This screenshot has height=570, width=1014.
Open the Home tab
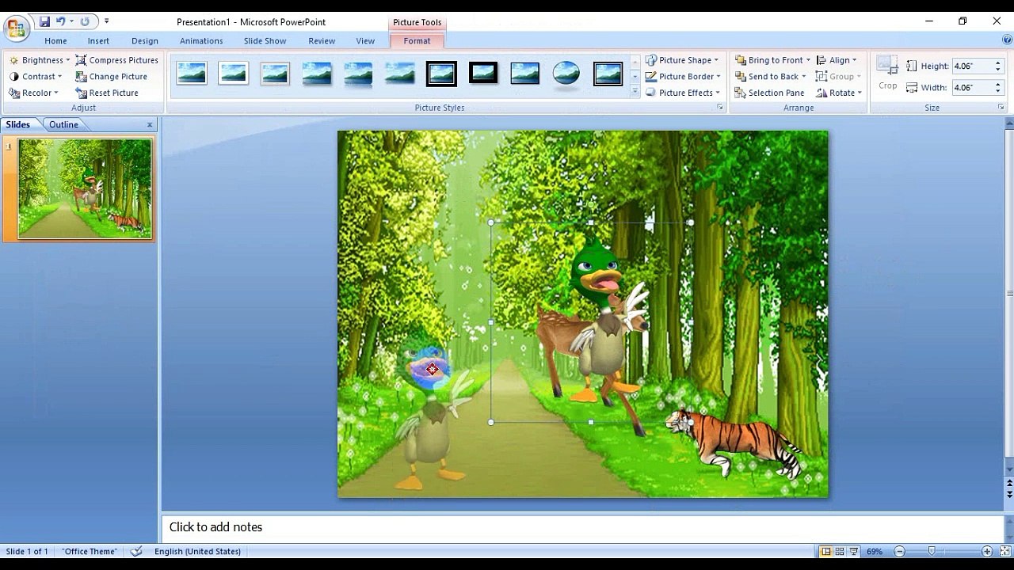55,41
